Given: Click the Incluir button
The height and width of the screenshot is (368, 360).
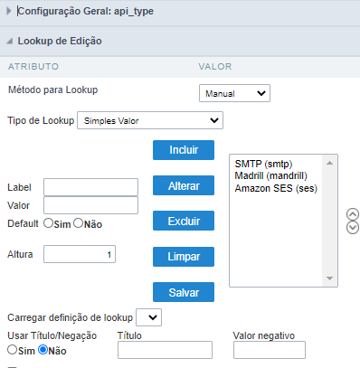Looking at the screenshot, I should pyautogui.click(x=184, y=150).
